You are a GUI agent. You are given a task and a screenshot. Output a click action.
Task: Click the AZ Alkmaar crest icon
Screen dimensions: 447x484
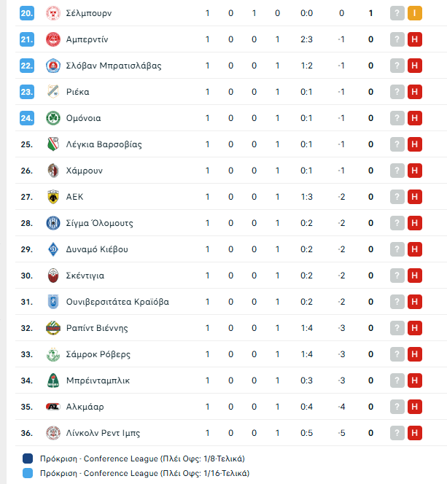click(53, 407)
